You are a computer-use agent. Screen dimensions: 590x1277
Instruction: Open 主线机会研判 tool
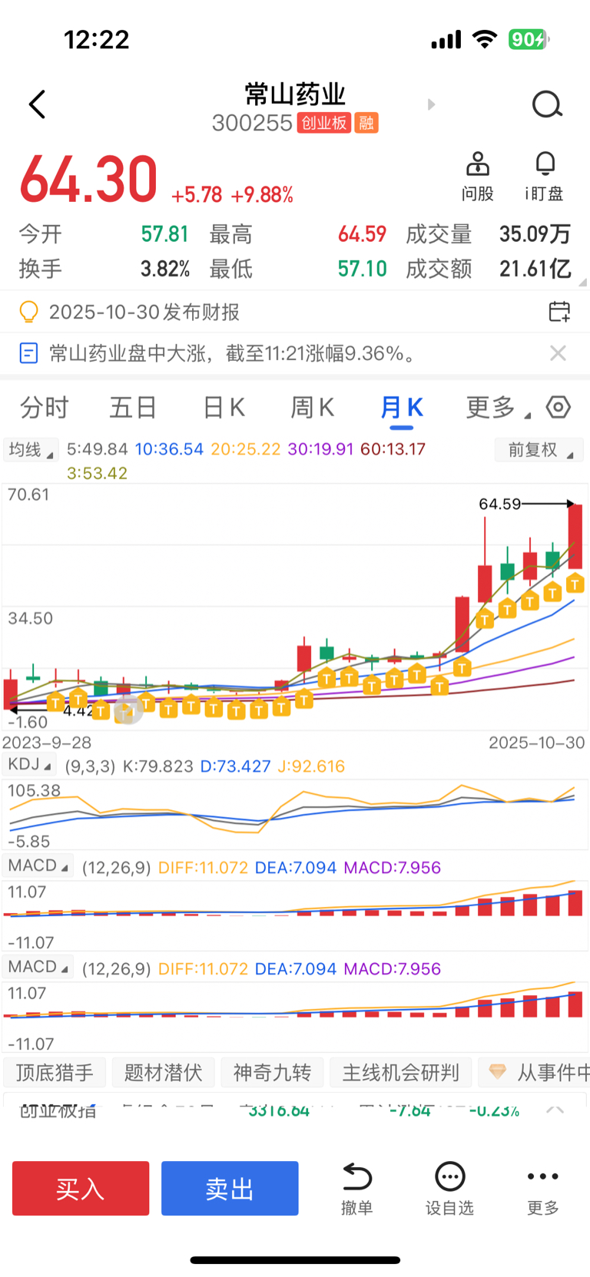pyautogui.click(x=400, y=1072)
